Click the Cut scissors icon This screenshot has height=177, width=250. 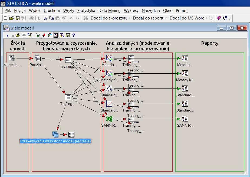46,18
